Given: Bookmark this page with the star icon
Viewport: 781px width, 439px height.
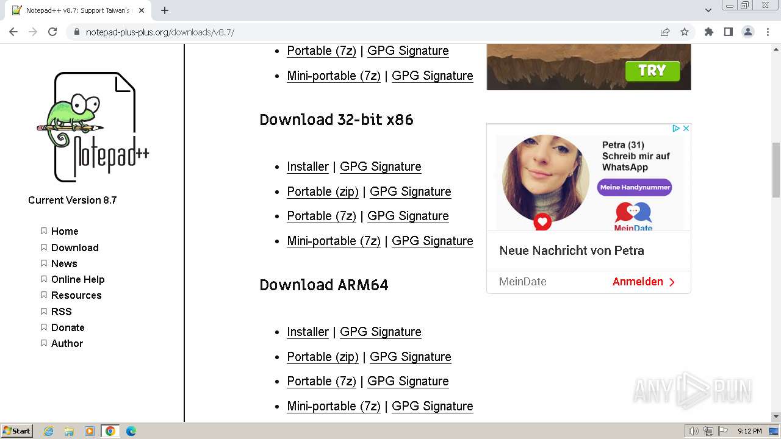Looking at the screenshot, I should 685,32.
